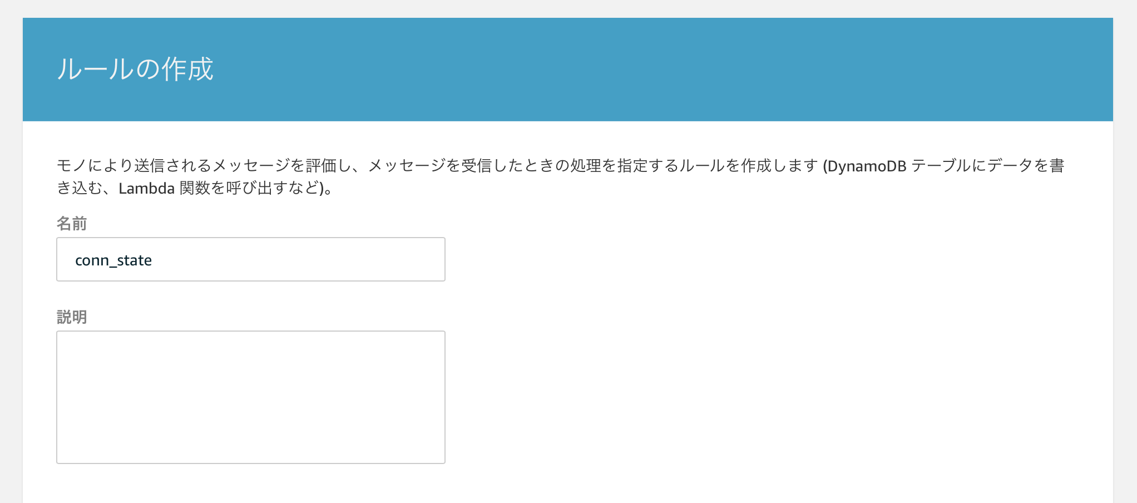
Task: Select the 説明 field label
Action: (72, 317)
